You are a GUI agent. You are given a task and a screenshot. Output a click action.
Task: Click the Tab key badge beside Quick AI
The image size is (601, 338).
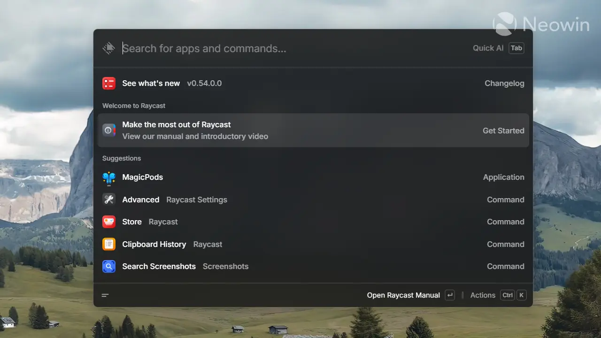click(x=516, y=48)
